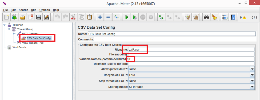Click the Stop test icon

point(143,17)
